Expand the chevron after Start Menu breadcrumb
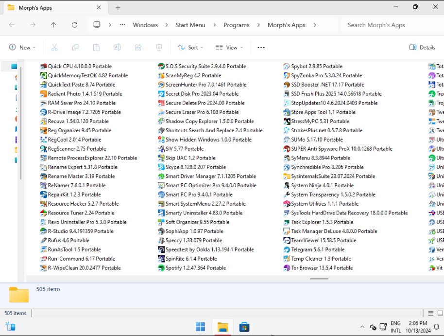 [214, 25]
